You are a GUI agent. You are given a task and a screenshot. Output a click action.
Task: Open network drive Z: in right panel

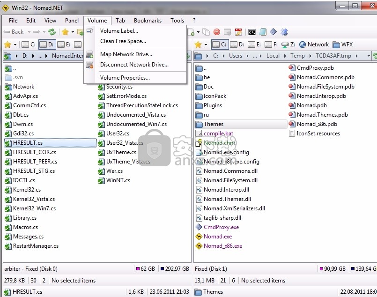coord(288,45)
